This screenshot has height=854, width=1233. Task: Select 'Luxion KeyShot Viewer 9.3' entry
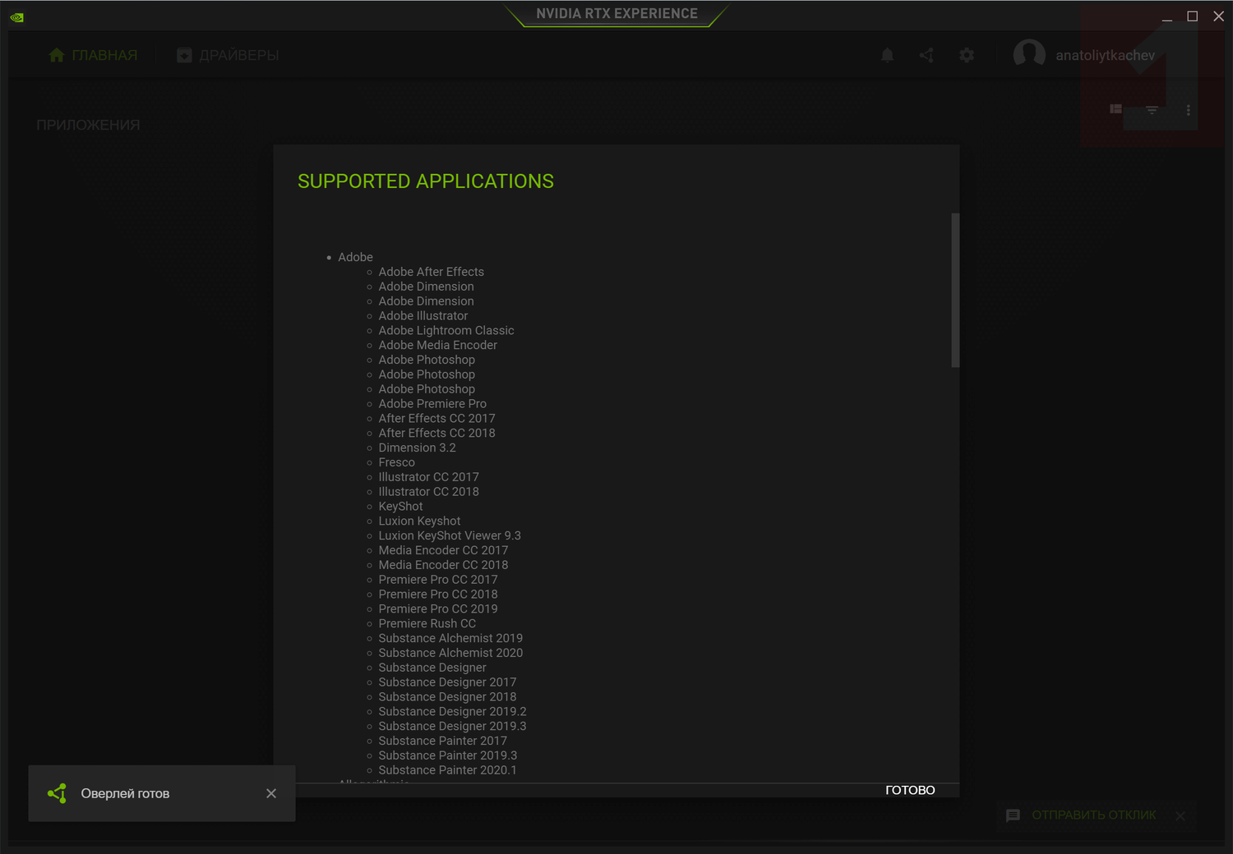pyautogui.click(x=450, y=536)
